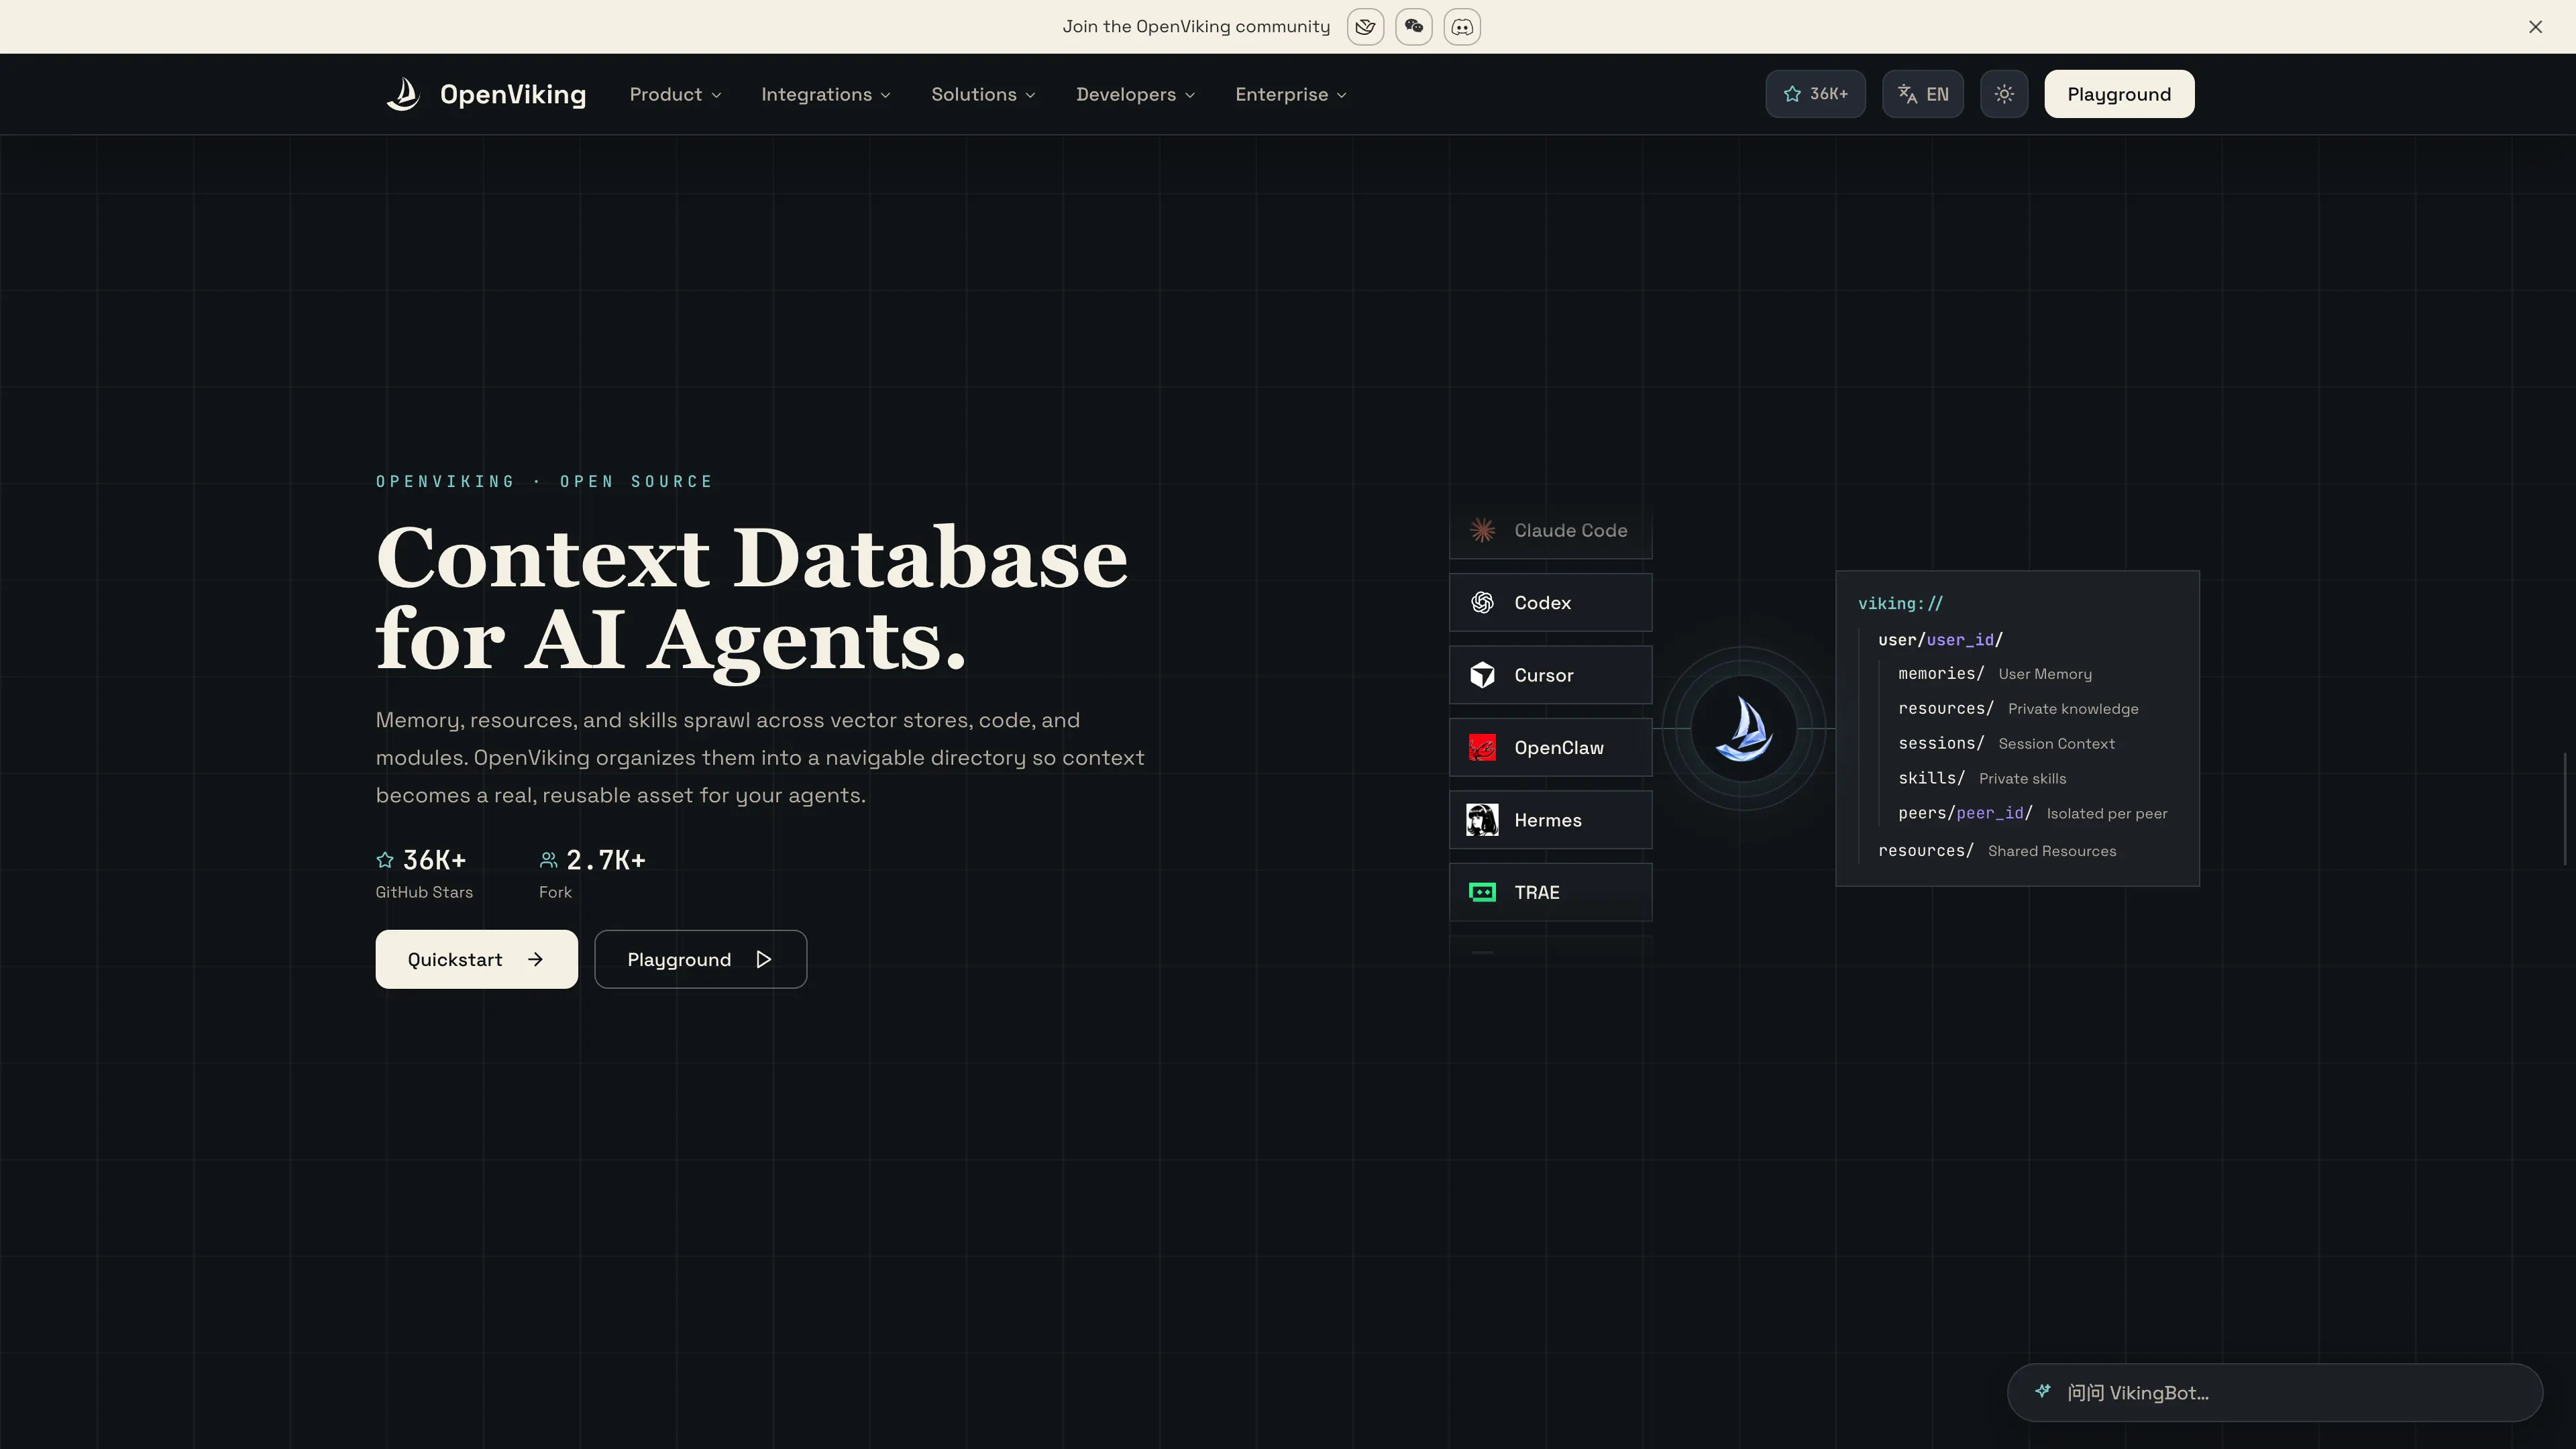Select the Codex integration card
This screenshot has height=1449, width=2576.
[x=1550, y=602]
